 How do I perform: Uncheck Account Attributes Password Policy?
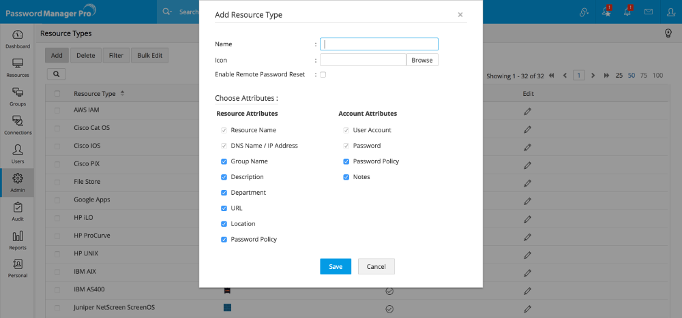point(346,161)
